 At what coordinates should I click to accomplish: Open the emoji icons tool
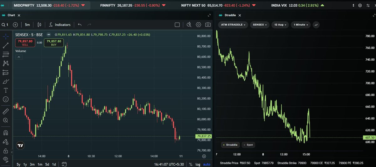[6, 99]
